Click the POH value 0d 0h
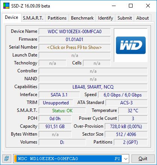This screenshot has height=165, width=157. [x=55, y=119]
